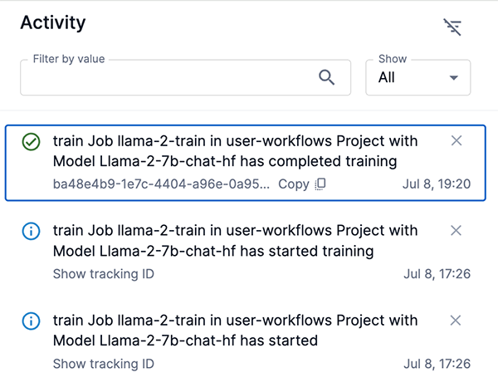Screen dimensions: 498x392
Task: Open the Show dropdown set to All
Action: (417, 77)
